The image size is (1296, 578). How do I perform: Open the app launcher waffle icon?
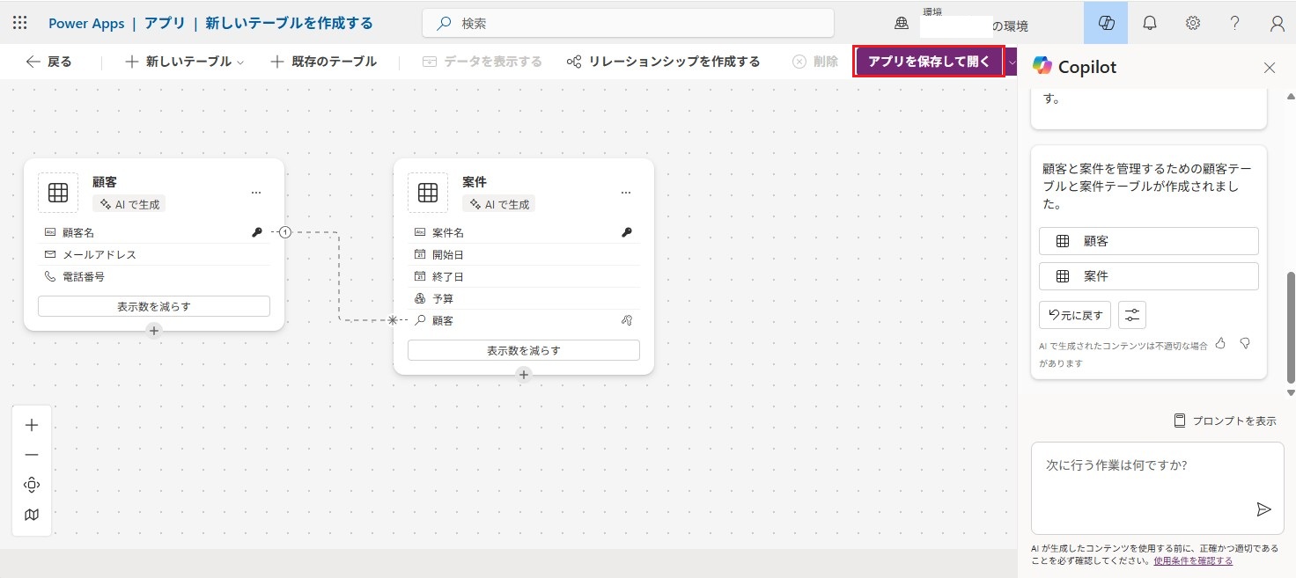pos(19,24)
